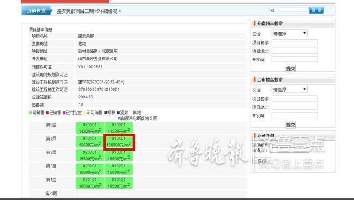354x200 pixels.
Task: Focus the top search input field
Action: (289, 10)
